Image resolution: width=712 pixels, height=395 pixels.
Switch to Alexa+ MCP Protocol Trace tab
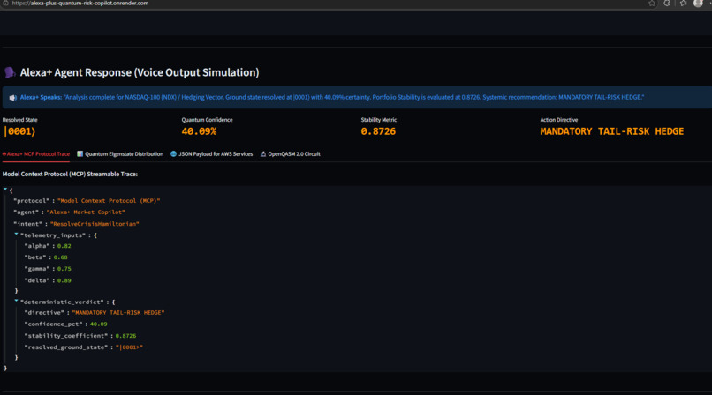point(36,154)
